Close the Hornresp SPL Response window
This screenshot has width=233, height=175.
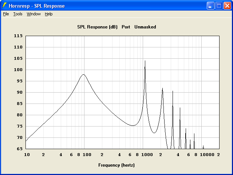point(227,6)
